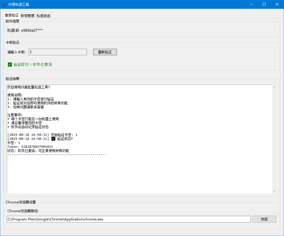
Task: Click the 请妥善保管您的卡密 line
Action: [26, 123]
